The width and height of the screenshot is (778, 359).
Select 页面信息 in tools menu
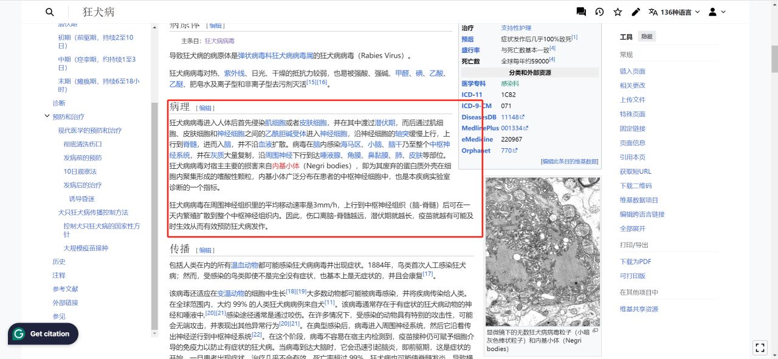tap(633, 143)
